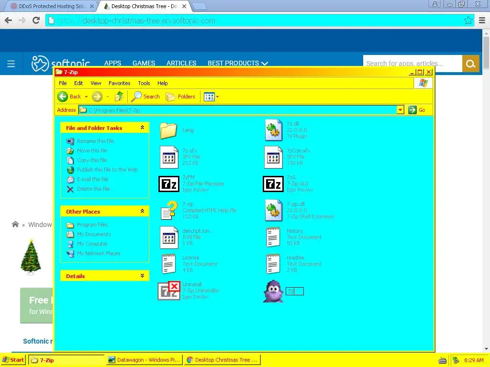Open the File menu in Explorer
This screenshot has height=367, width=490.
point(63,83)
